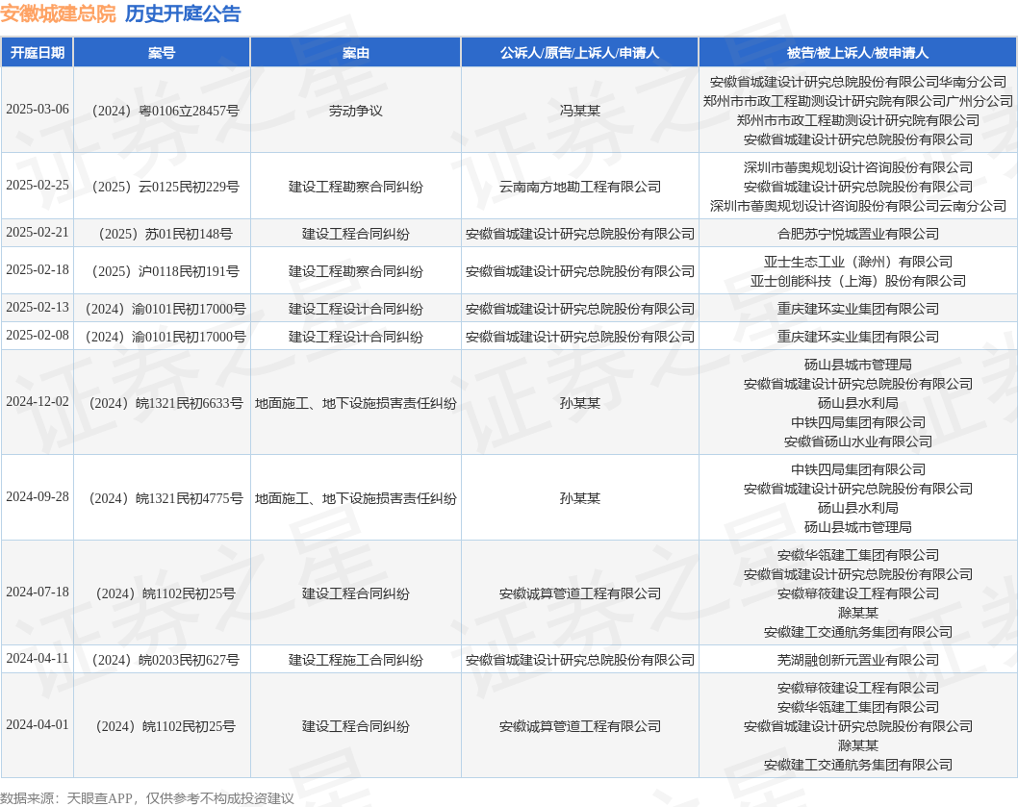Select case number (2024)皖1321民初6633号
Screen dimensions: 1018x807
pyautogui.click(x=163, y=403)
